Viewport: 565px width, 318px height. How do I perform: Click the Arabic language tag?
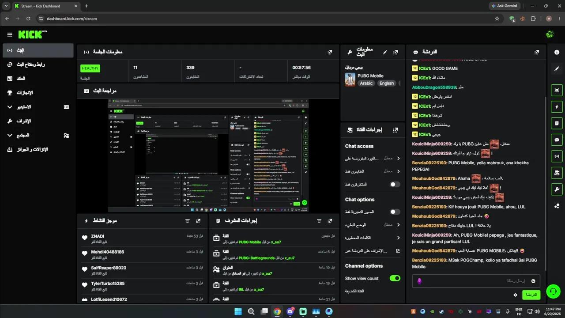coord(366,83)
